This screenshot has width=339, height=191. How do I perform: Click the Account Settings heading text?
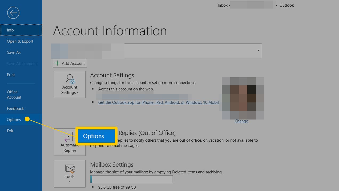coord(112,75)
